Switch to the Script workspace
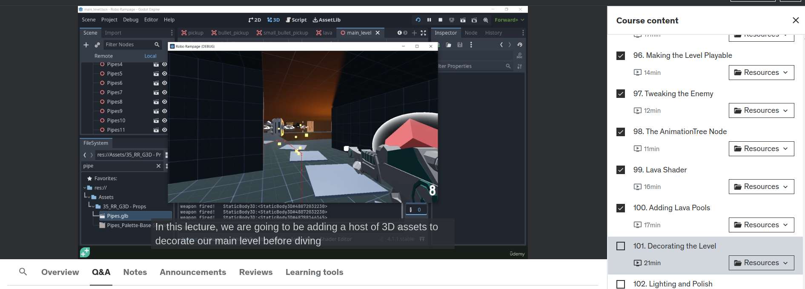The width and height of the screenshot is (805, 289). coord(296,20)
